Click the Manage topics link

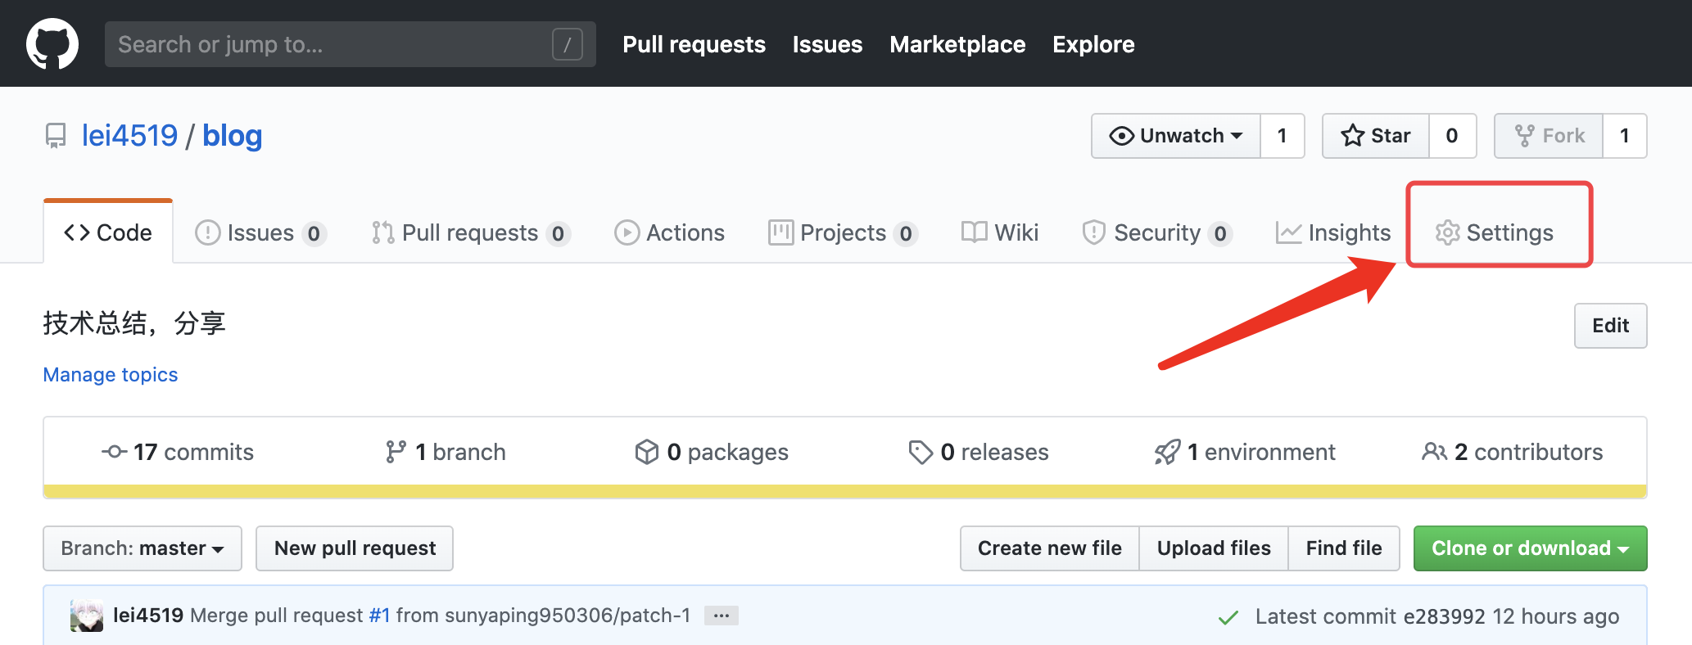pos(111,375)
